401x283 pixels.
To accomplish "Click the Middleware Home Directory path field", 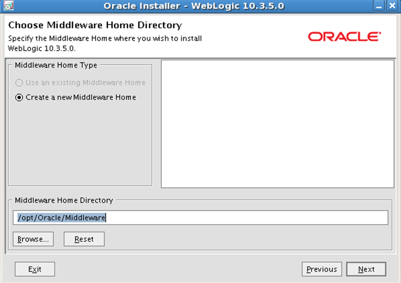I will (x=200, y=218).
